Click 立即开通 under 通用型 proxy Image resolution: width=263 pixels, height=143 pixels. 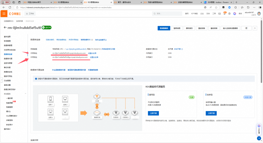click(153, 113)
